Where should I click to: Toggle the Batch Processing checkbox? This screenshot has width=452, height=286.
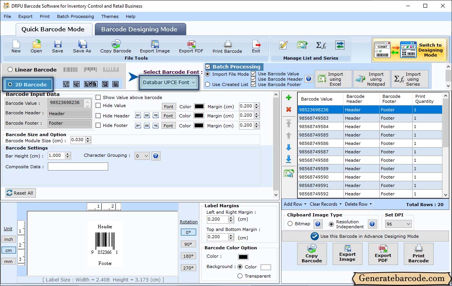pos(208,67)
